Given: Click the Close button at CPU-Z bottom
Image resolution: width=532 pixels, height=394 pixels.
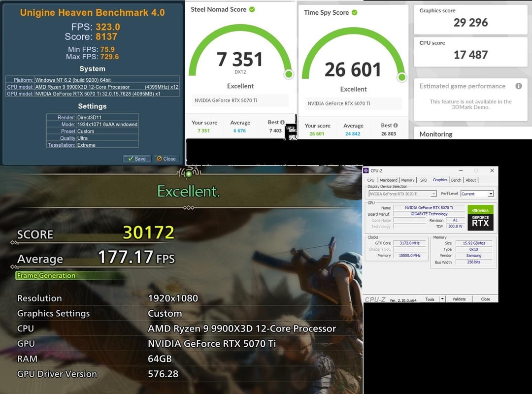Looking at the screenshot, I should [x=486, y=299].
